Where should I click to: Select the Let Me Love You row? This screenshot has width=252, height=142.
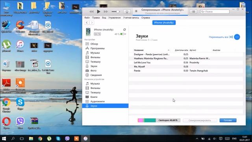pos(186,62)
